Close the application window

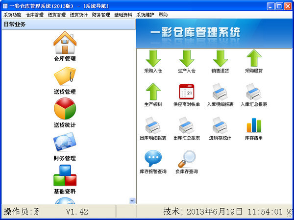pyautogui.click(x=288, y=6)
